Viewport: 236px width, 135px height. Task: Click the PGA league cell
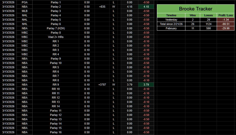(24, 2)
